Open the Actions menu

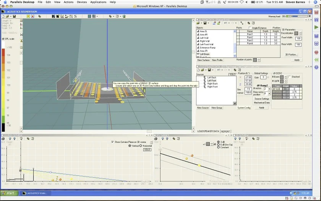(x=68, y=2)
